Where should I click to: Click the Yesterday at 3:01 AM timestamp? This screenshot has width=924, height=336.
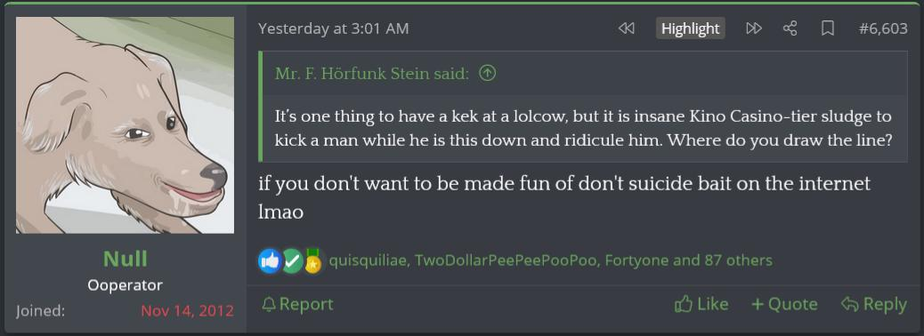pyautogui.click(x=334, y=28)
